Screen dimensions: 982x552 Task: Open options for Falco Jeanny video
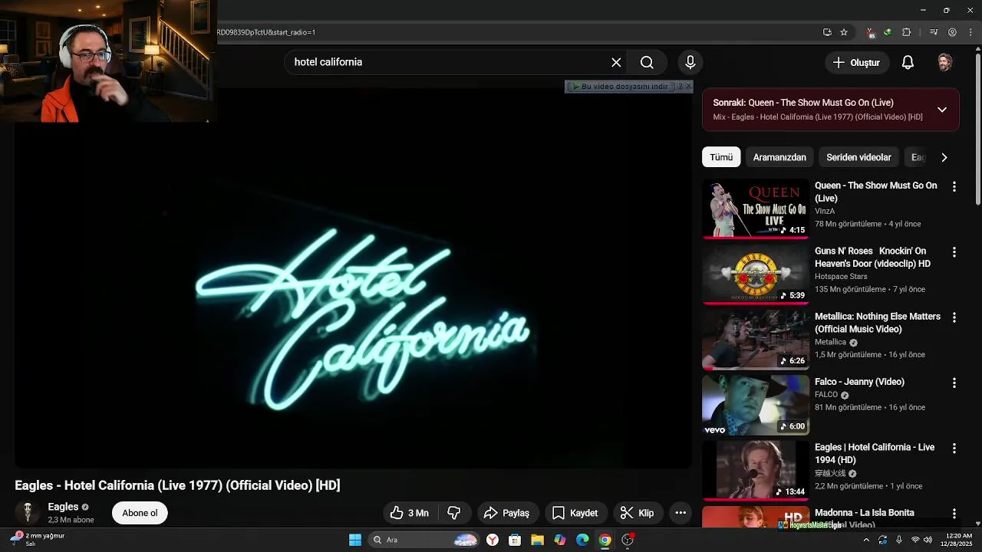click(x=954, y=383)
